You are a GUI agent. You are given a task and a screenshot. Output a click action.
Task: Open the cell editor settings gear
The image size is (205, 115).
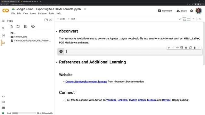coord(186,48)
